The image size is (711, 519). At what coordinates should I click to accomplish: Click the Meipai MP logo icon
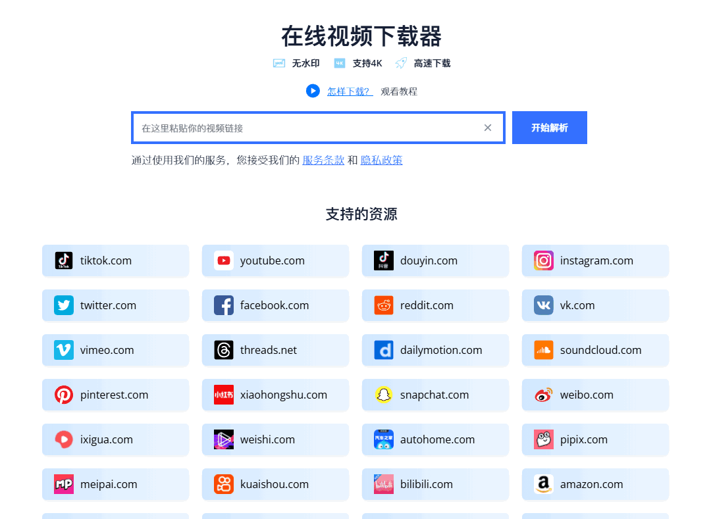64,484
